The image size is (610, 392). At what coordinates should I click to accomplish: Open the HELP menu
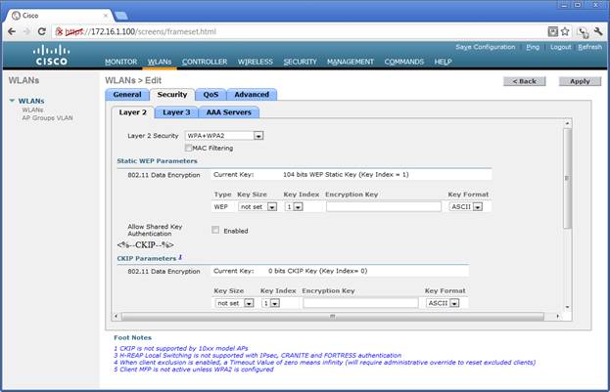(443, 62)
